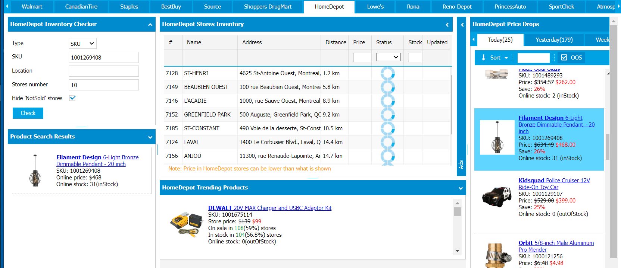Open the SportChek tab

click(x=561, y=7)
